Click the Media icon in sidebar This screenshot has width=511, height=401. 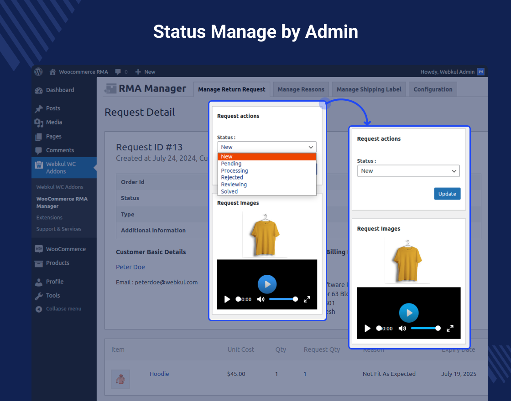(x=39, y=123)
